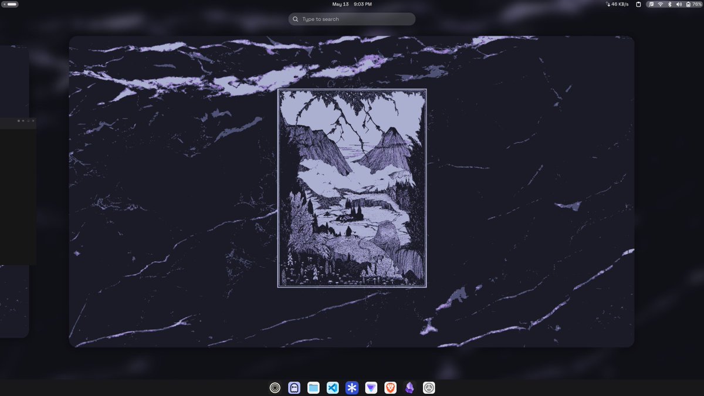
Task: Launch the ghost terminal app from dock
Action: click(295, 387)
